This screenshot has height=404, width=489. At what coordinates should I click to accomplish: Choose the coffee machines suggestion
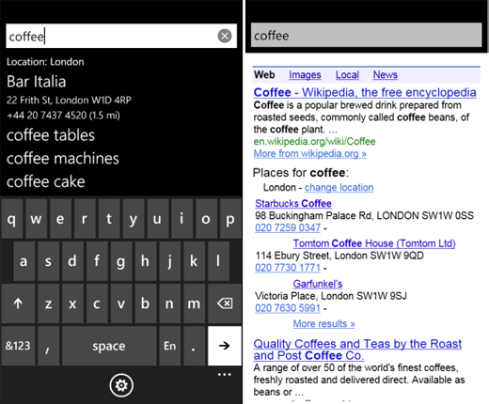coord(63,159)
